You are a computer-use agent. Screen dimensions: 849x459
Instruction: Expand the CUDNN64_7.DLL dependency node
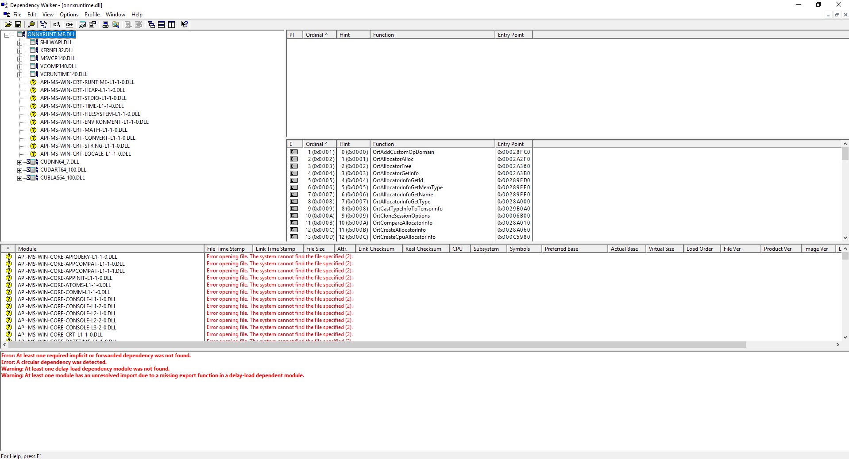(20, 161)
